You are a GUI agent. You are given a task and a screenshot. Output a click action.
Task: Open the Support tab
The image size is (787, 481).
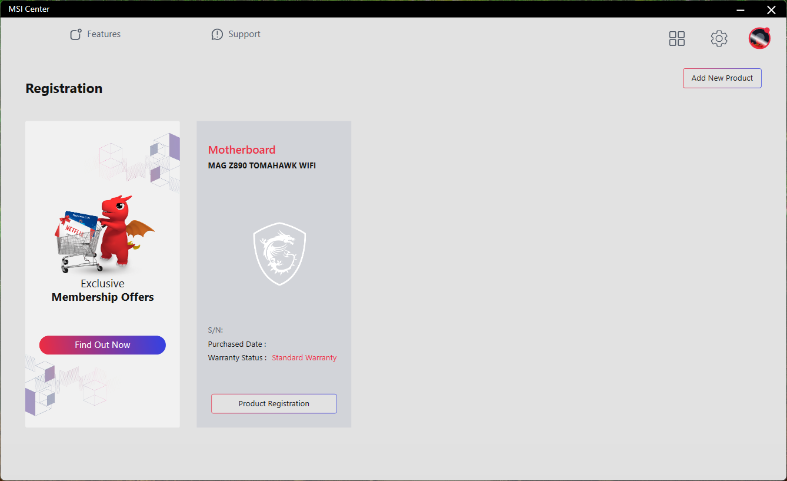[236, 34]
